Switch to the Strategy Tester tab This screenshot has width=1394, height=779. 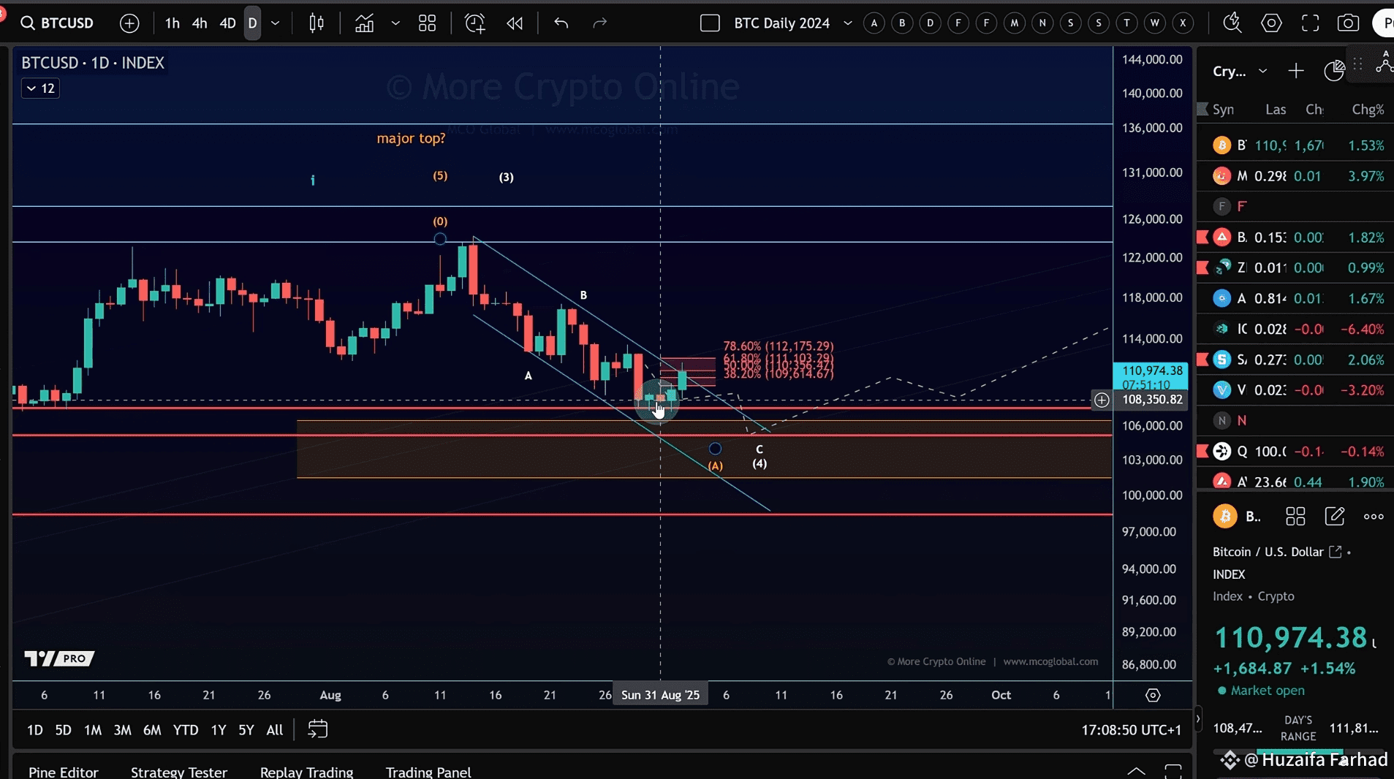(178, 772)
